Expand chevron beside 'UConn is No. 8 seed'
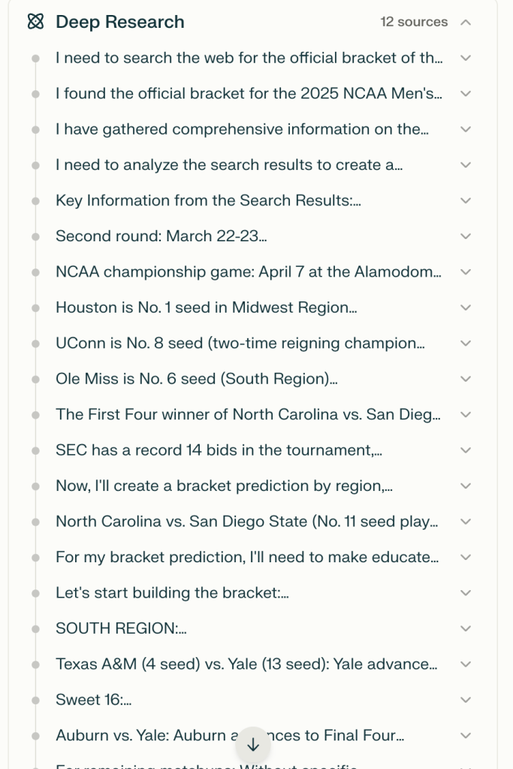 pyautogui.click(x=466, y=344)
